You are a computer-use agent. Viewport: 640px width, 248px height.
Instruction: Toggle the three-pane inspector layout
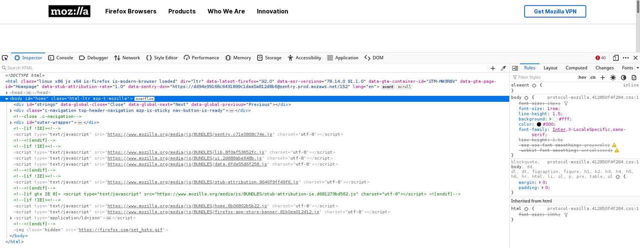(515, 68)
